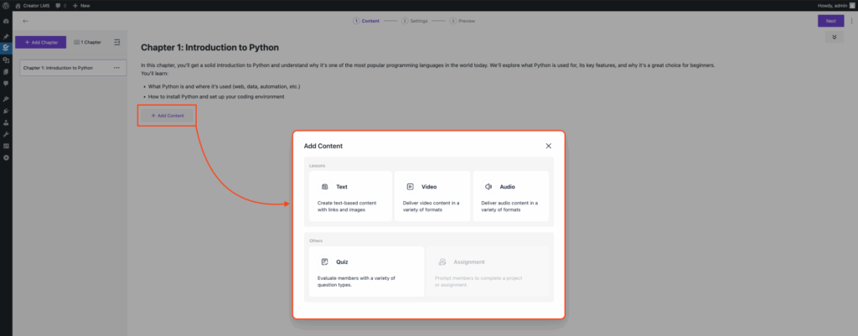Image resolution: width=858 pixels, height=336 pixels.
Task: Jump to the Preview step
Action: (x=463, y=21)
